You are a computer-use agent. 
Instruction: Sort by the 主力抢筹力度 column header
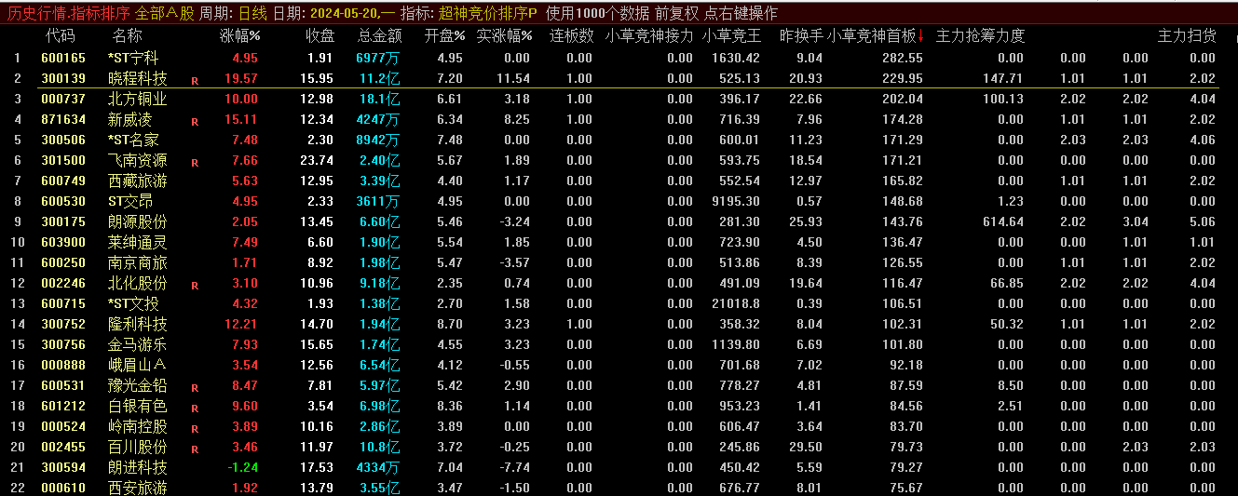tap(980, 35)
